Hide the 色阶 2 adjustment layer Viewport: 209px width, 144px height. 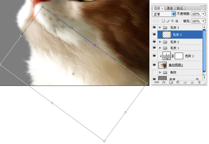[154, 56]
